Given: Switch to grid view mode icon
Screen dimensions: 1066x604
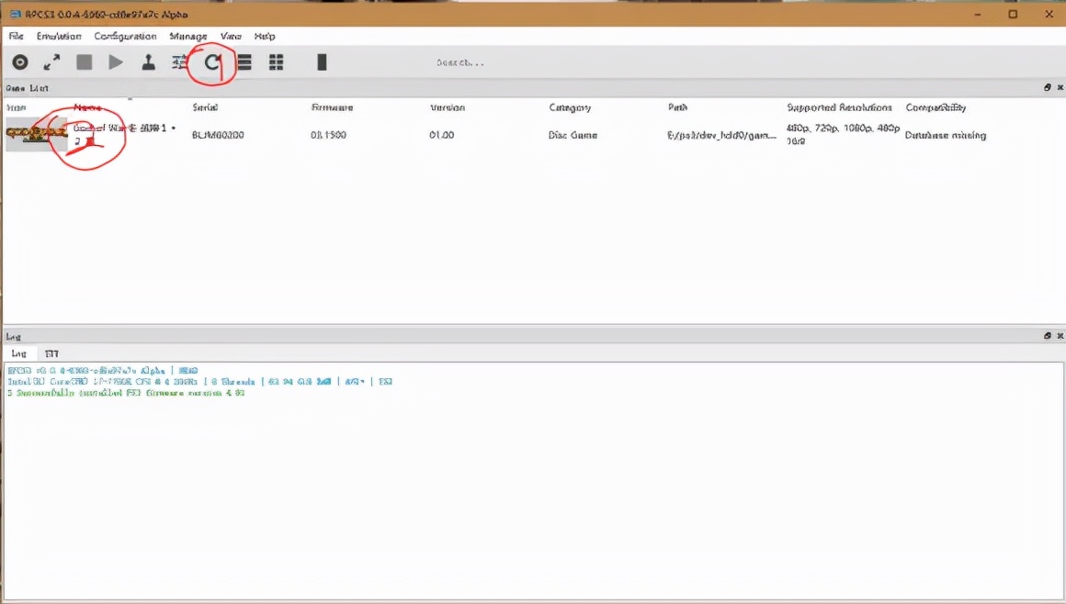Looking at the screenshot, I should [x=276, y=62].
